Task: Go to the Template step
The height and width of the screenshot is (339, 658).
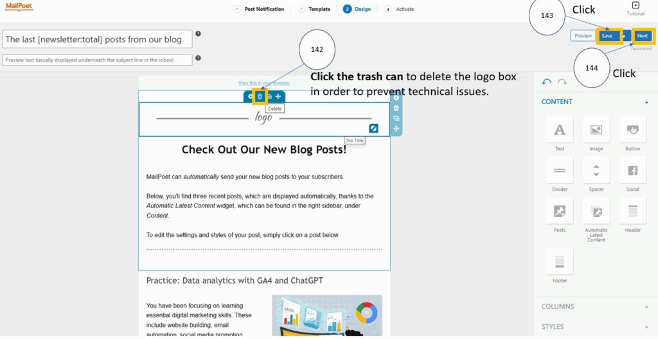Action: (x=314, y=9)
